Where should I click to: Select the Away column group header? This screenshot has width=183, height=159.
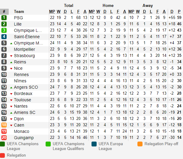[x=148, y=5]
